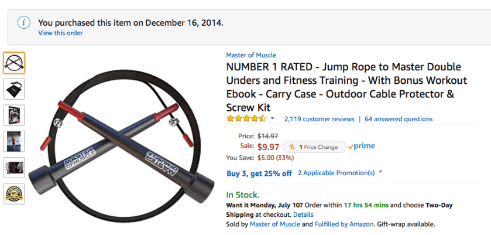Open the View this order link
The width and height of the screenshot is (491, 235).
coord(60,33)
